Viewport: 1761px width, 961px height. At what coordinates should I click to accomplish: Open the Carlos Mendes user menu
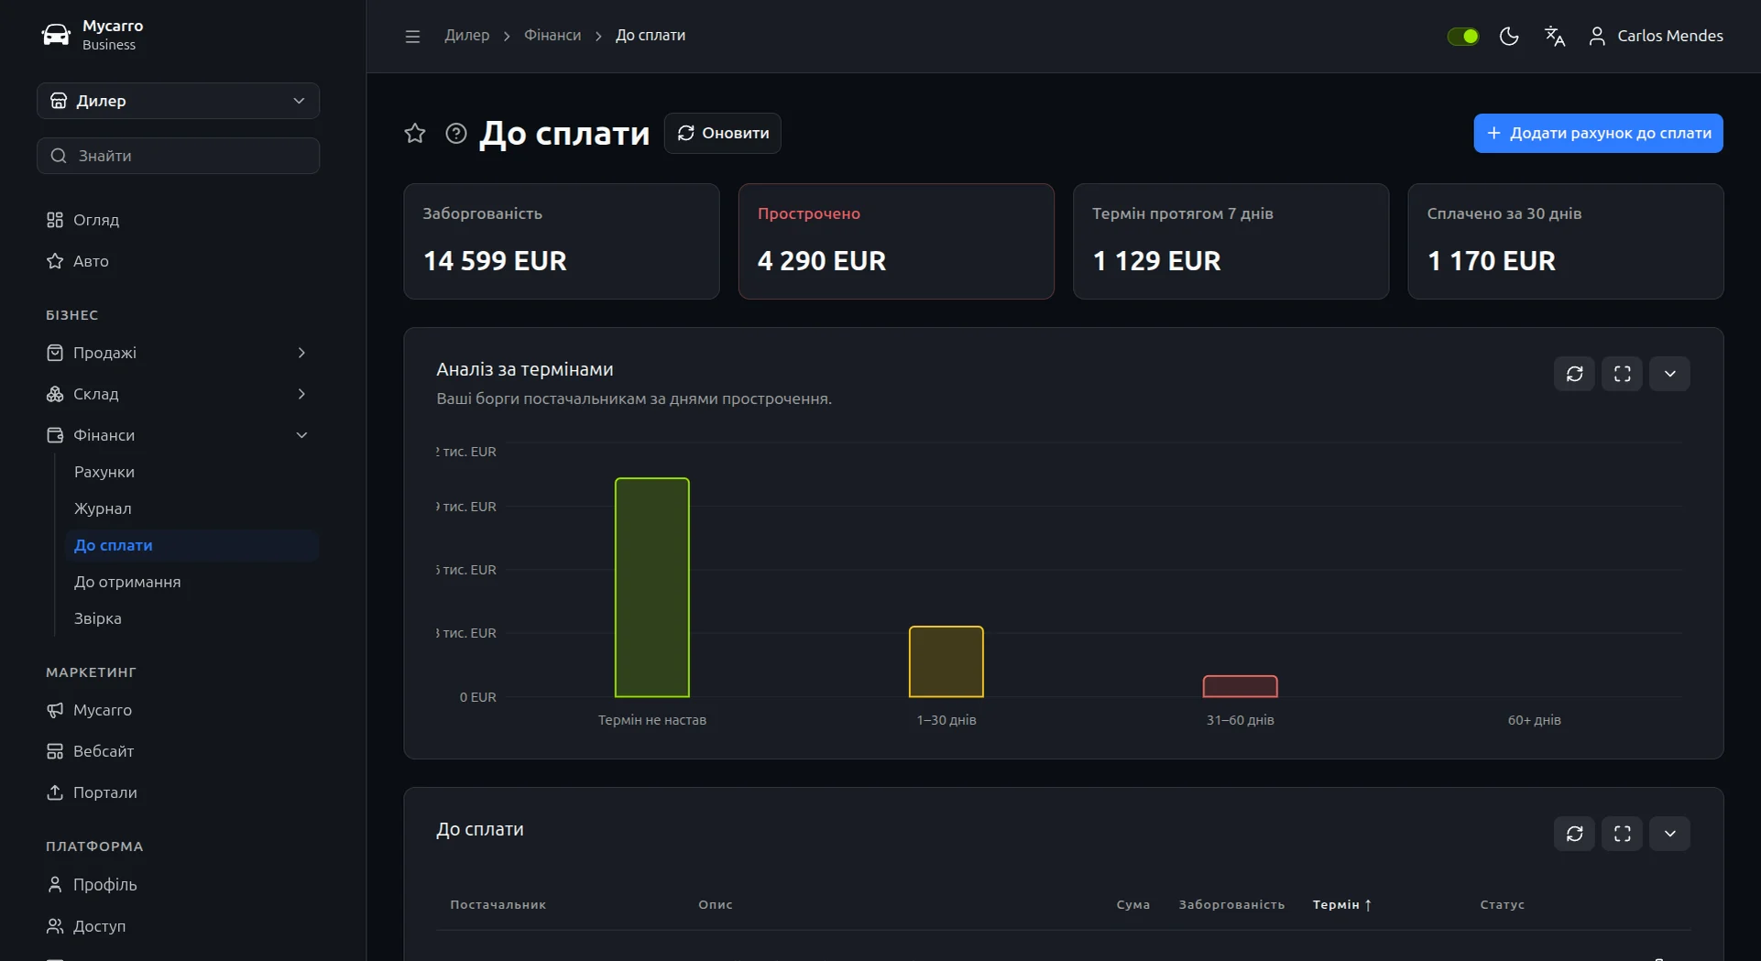(1656, 36)
